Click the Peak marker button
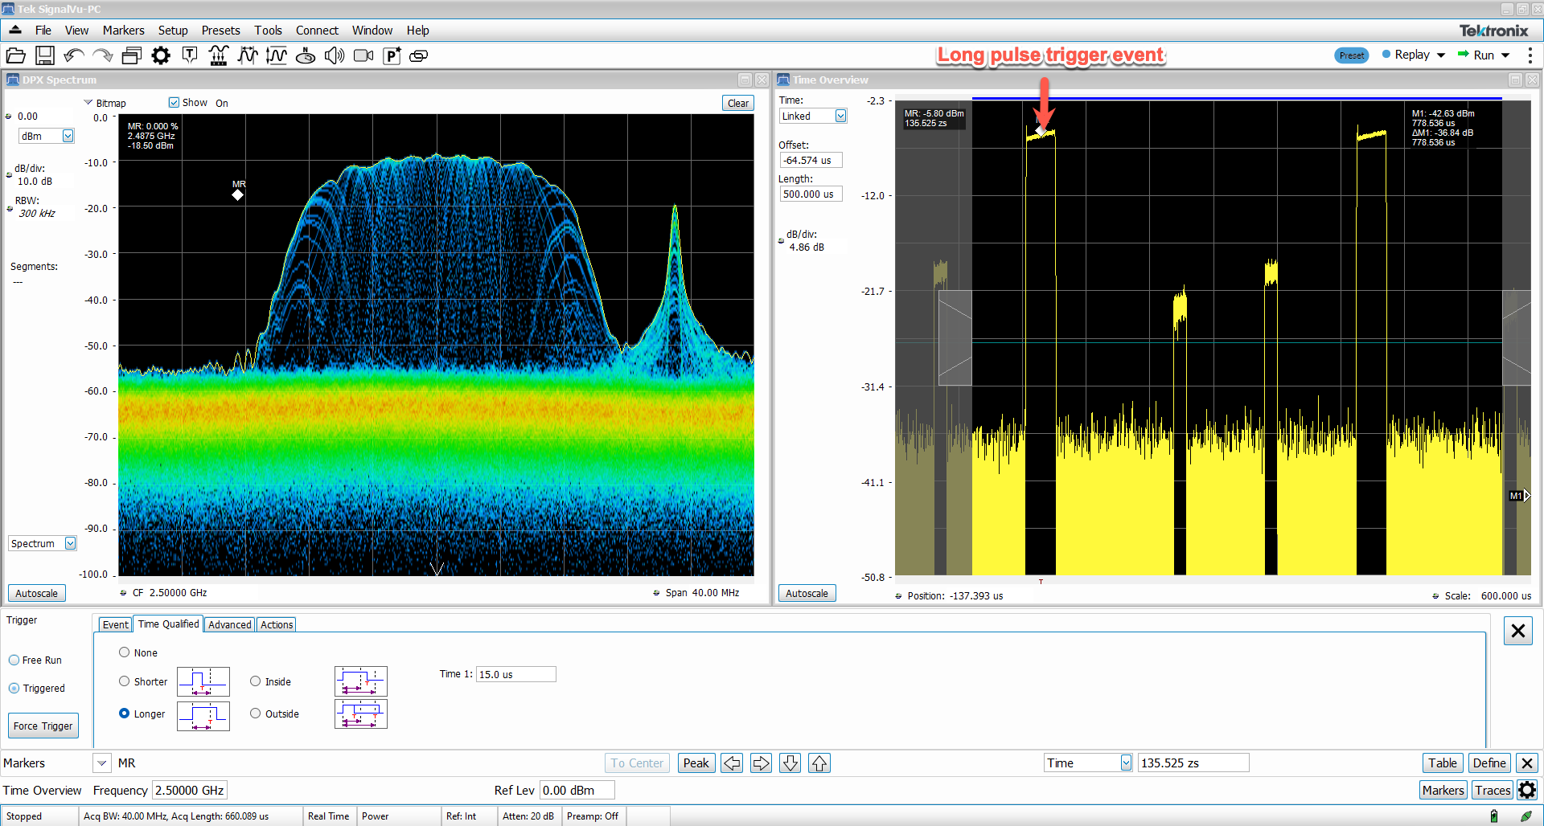Screen dimensions: 1544x826 click(x=696, y=763)
